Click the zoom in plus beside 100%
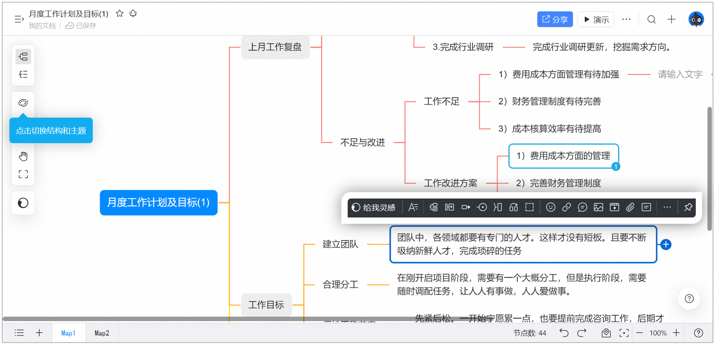The height and width of the screenshot is (346, 716). [x=676, y=333]
